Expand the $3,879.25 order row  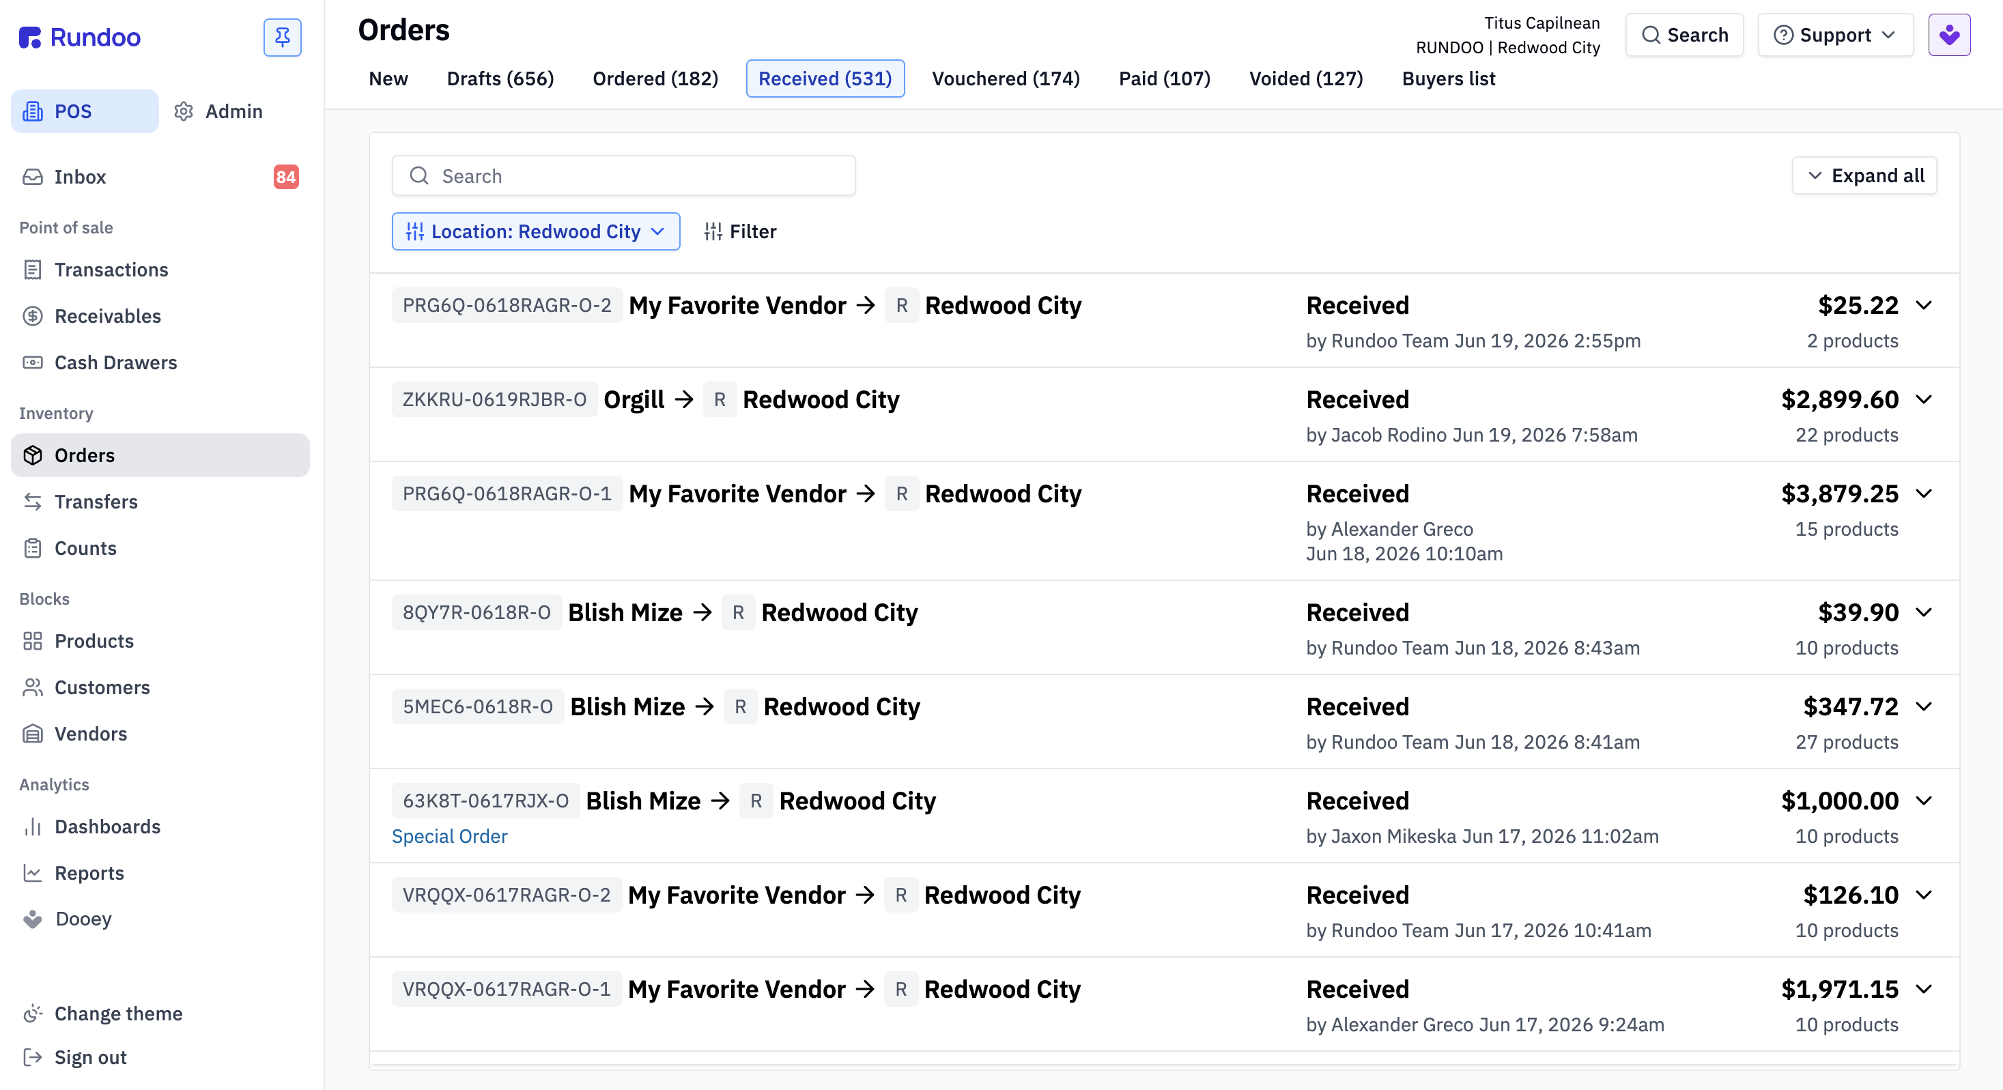pos(1924,493)
